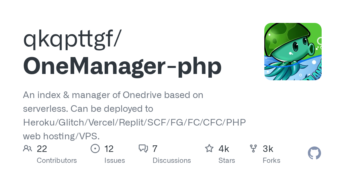Select the Contributors label
The height and width of the screenshot is (172, 344).
click(x=57, y=160)
